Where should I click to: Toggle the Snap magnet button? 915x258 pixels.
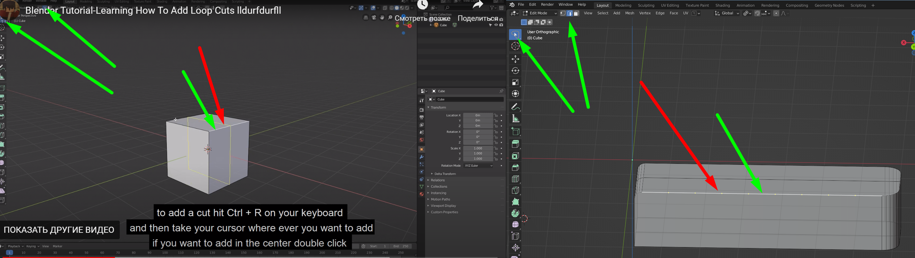757,13
